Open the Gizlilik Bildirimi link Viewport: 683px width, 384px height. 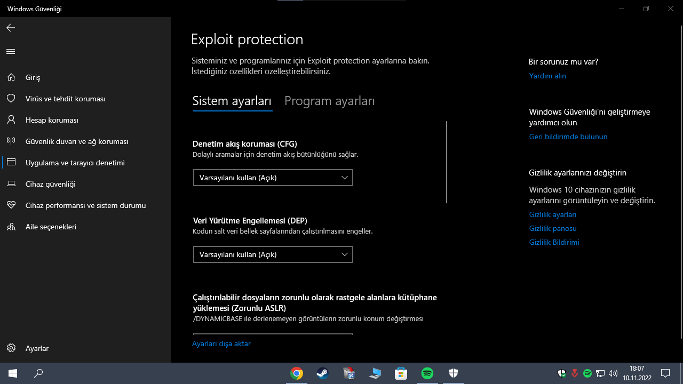(x=554, y=242)
